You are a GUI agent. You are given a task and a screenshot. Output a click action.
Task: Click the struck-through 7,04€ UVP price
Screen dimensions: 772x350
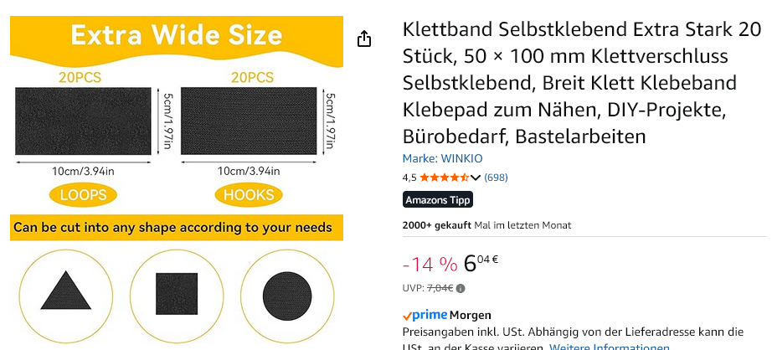coord(440,288)
